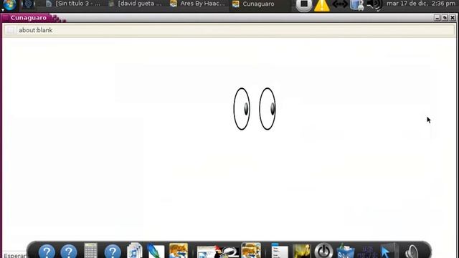459x258 pixels.
Task: Click the left cartoon eye on the page
Action: coord(242,109)
